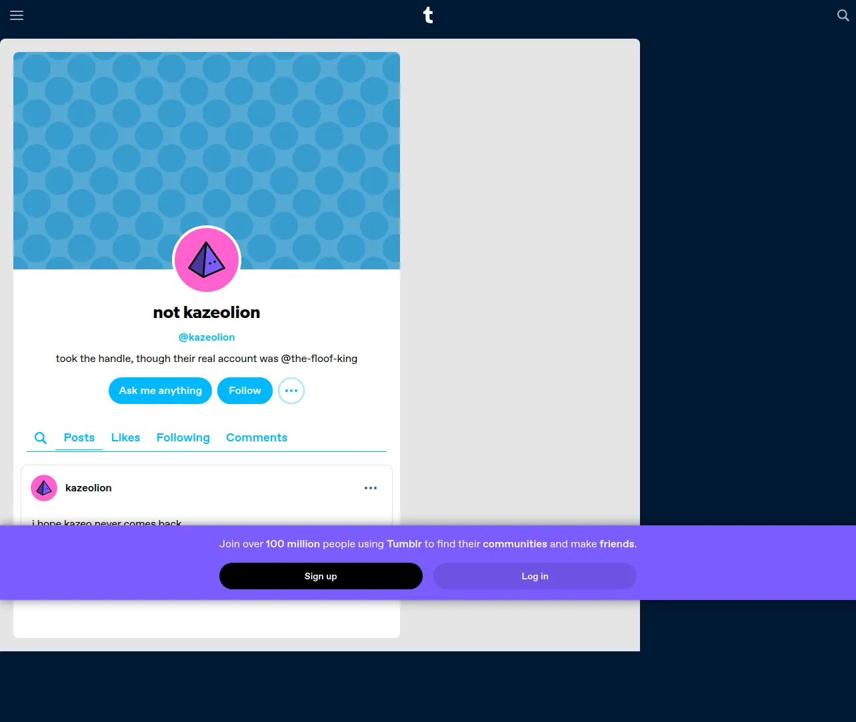Open kazeolion post author name
Screen dimensions: 856x722
coord(89,488)
